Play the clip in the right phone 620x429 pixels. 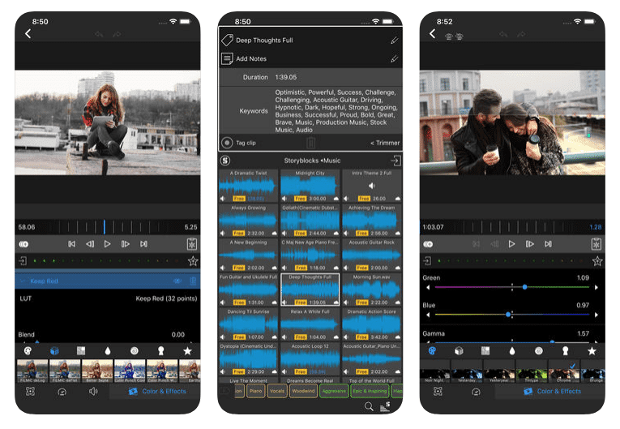tap(511, 244)
